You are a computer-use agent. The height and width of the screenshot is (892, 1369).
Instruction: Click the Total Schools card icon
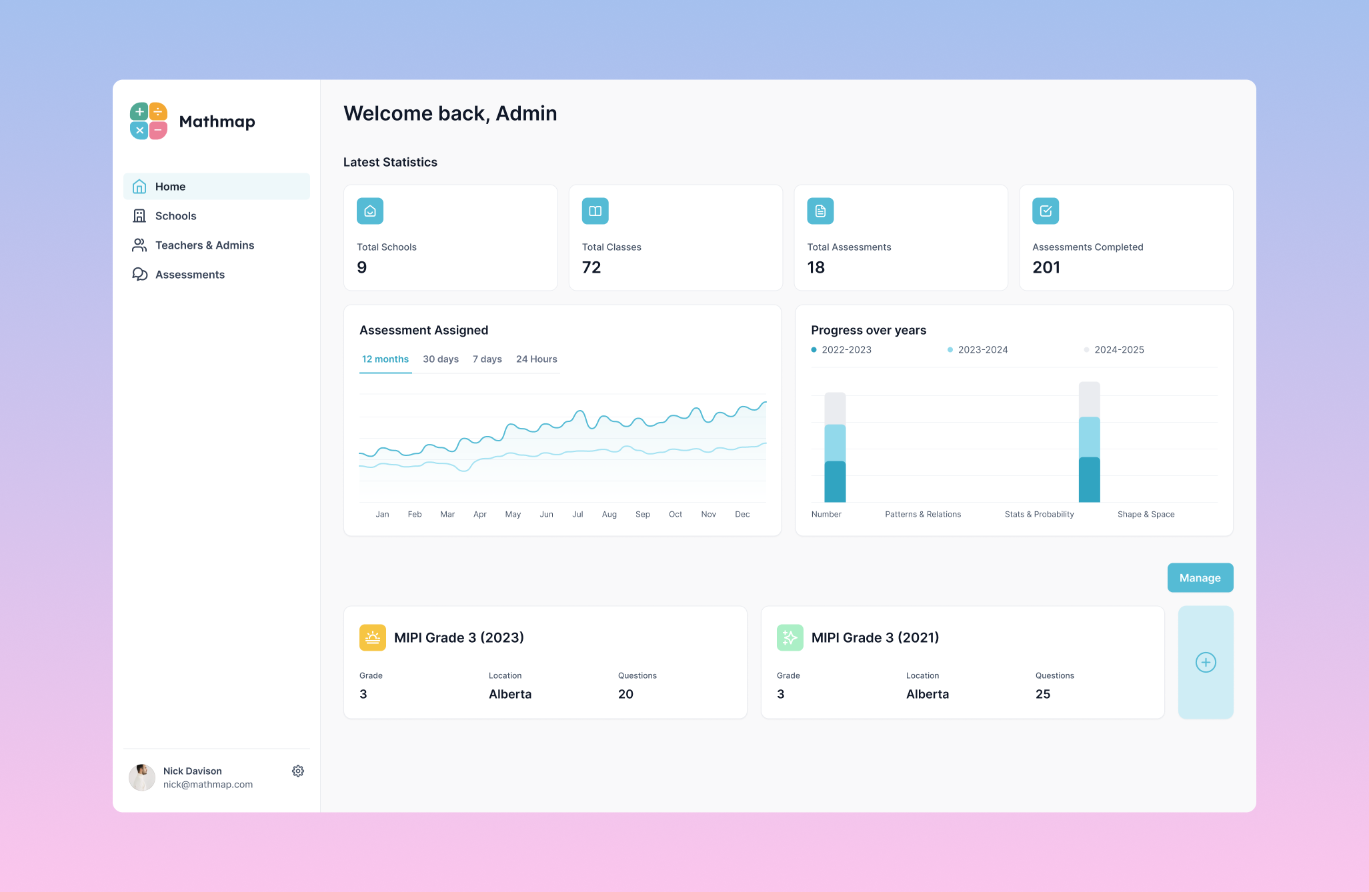(x=370, y=211)
